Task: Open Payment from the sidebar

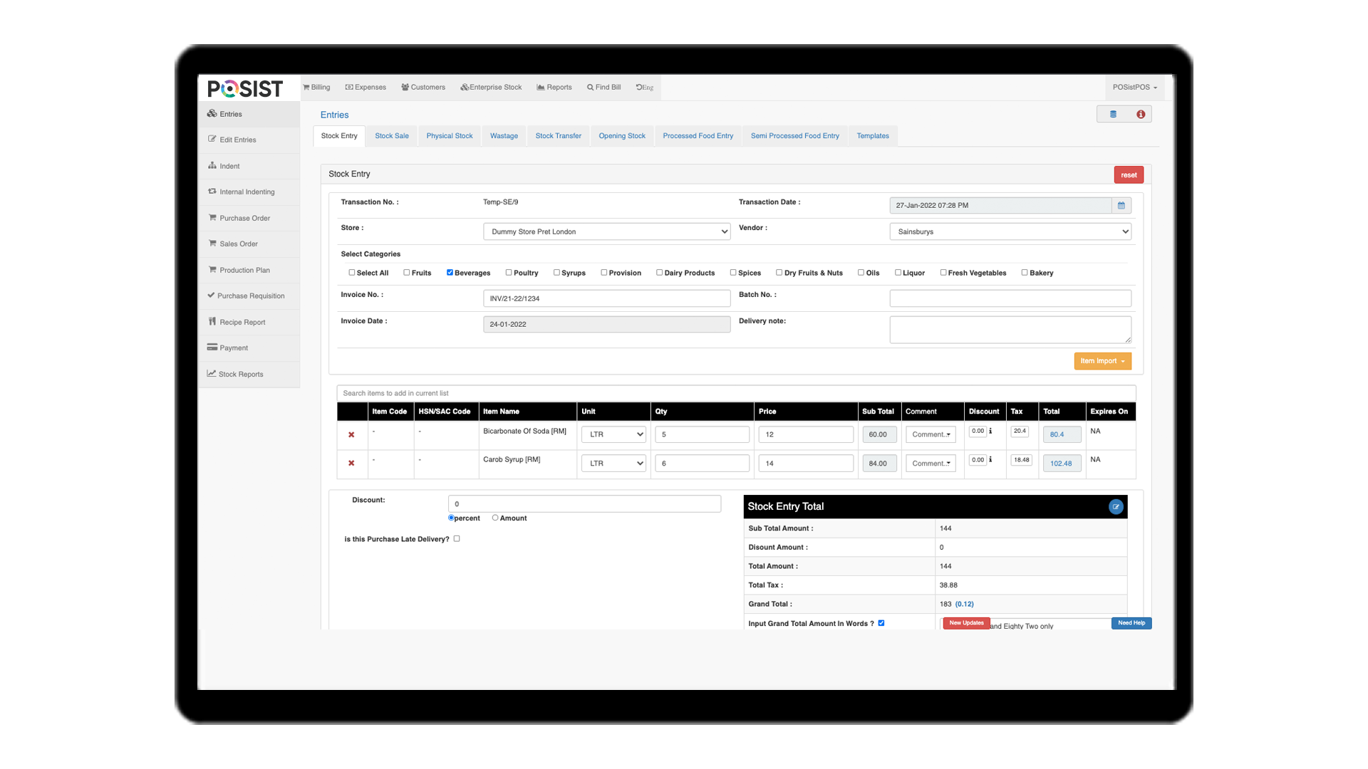Action: (233, 348)
